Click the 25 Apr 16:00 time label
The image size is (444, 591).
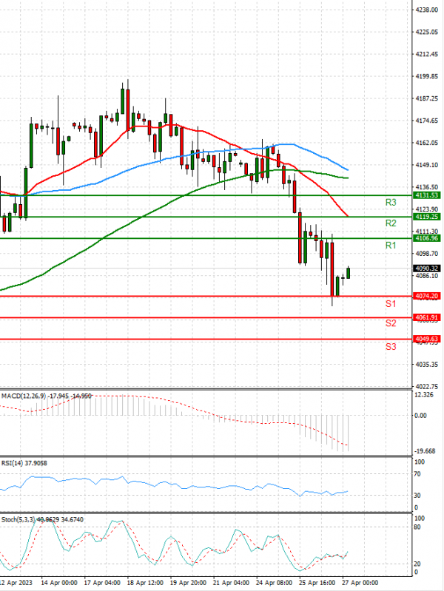point(317,583)
